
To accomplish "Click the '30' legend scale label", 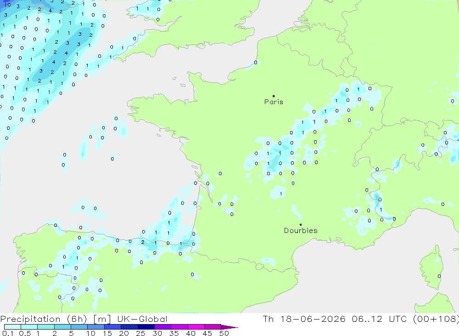I will (157, 333).
